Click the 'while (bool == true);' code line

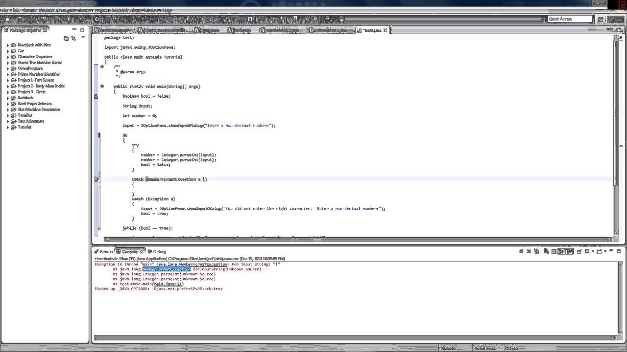(x=148, y=228)
